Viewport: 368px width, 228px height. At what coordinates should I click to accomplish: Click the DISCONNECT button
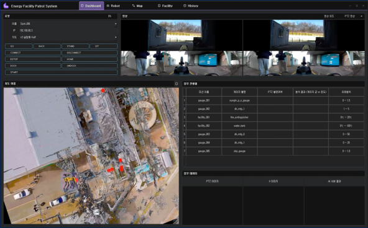(x=90, y=53)
